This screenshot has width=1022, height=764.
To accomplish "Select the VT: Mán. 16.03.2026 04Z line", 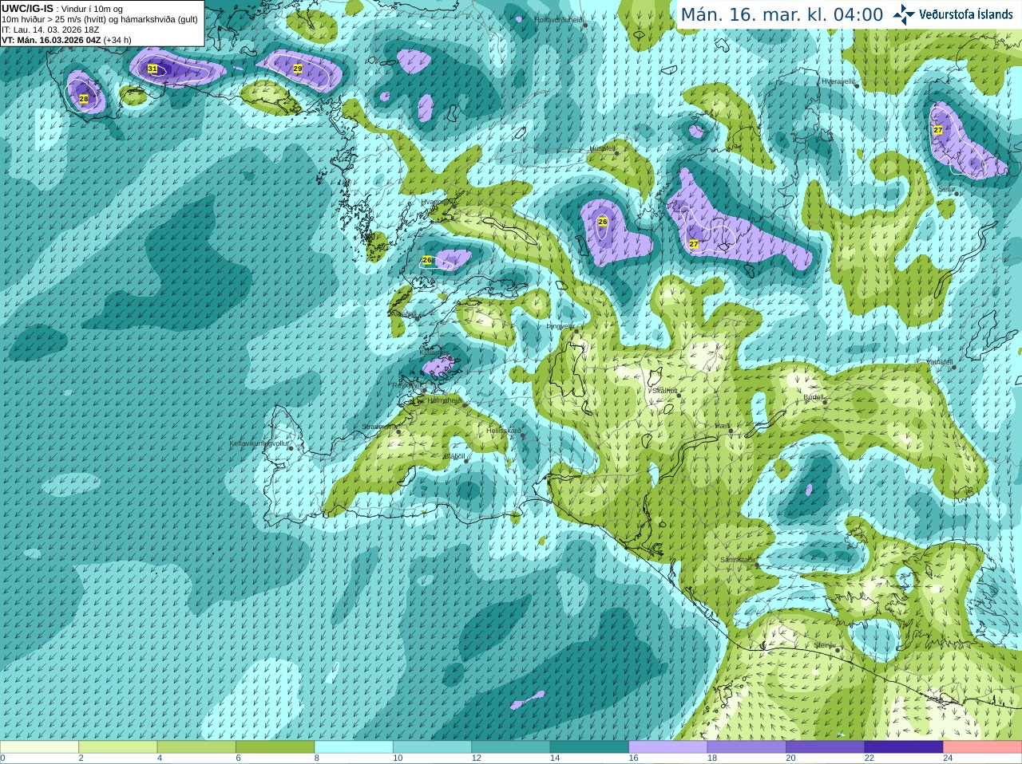I will click(x=66, y=40).
